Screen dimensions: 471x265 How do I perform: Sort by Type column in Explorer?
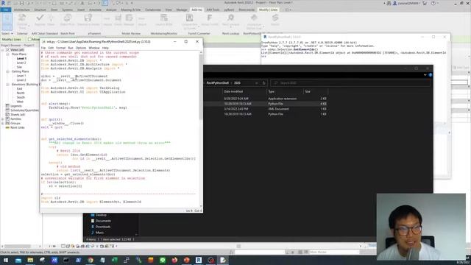(272, 91)
